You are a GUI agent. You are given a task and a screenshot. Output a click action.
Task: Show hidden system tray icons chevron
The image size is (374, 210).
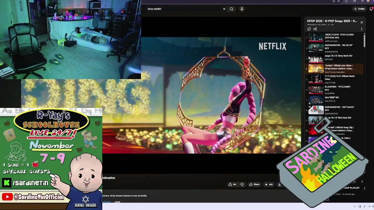[x=355, y=206]
